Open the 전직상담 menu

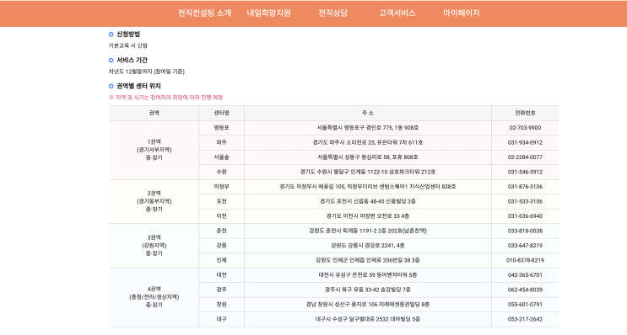click(332, 13)
